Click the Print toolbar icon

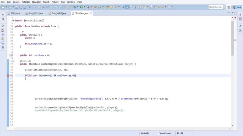(x=24, y=7)
